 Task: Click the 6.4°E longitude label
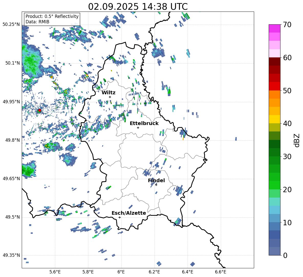pyautogui.click(x=187, y=272)
